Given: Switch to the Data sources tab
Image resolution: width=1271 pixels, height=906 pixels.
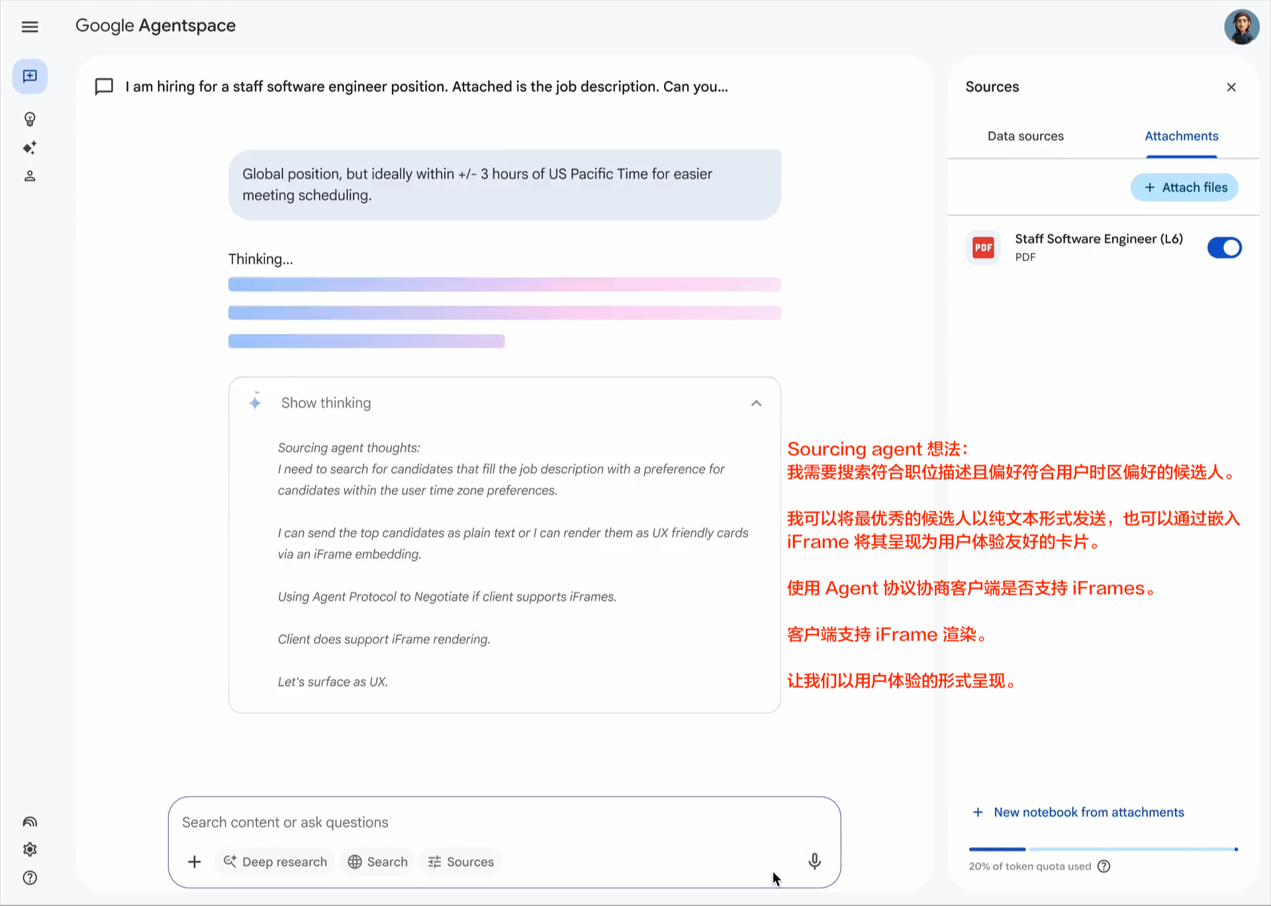Looking at the screenshot, I should tap(1025, 136).
